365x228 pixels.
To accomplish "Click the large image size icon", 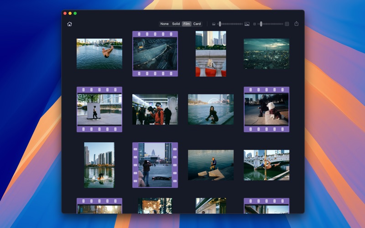I will tap(247, 24).
